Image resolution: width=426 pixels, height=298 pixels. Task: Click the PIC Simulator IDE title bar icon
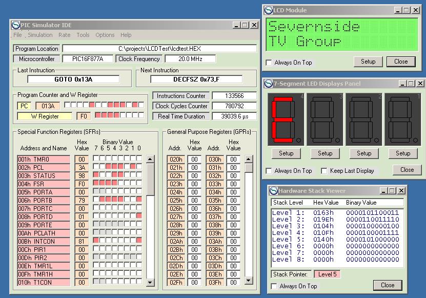coord(16,25)
